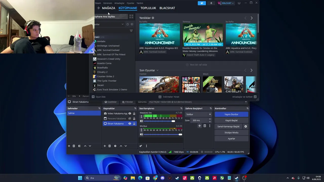Toggle Steam library grid collections view
This screenshot has width=324, height=182.
tap(131, 16)
